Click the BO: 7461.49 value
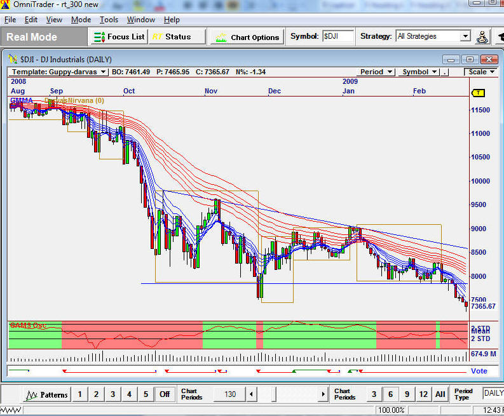The image size is (504, 416). [x=131, y=72]
